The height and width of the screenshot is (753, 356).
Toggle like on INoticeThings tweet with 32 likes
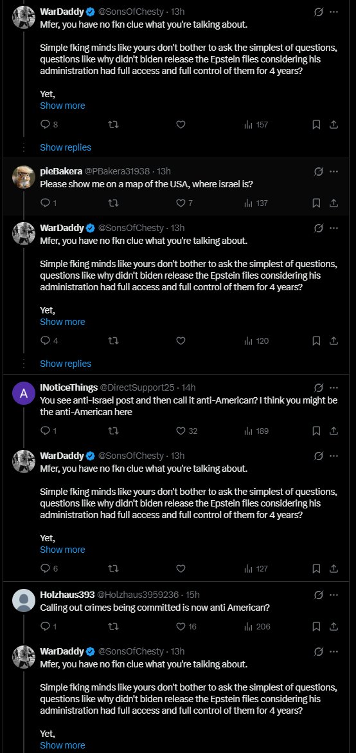[186, 431]
